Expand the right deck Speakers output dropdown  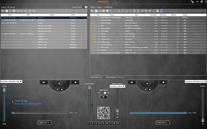[196, 81]
